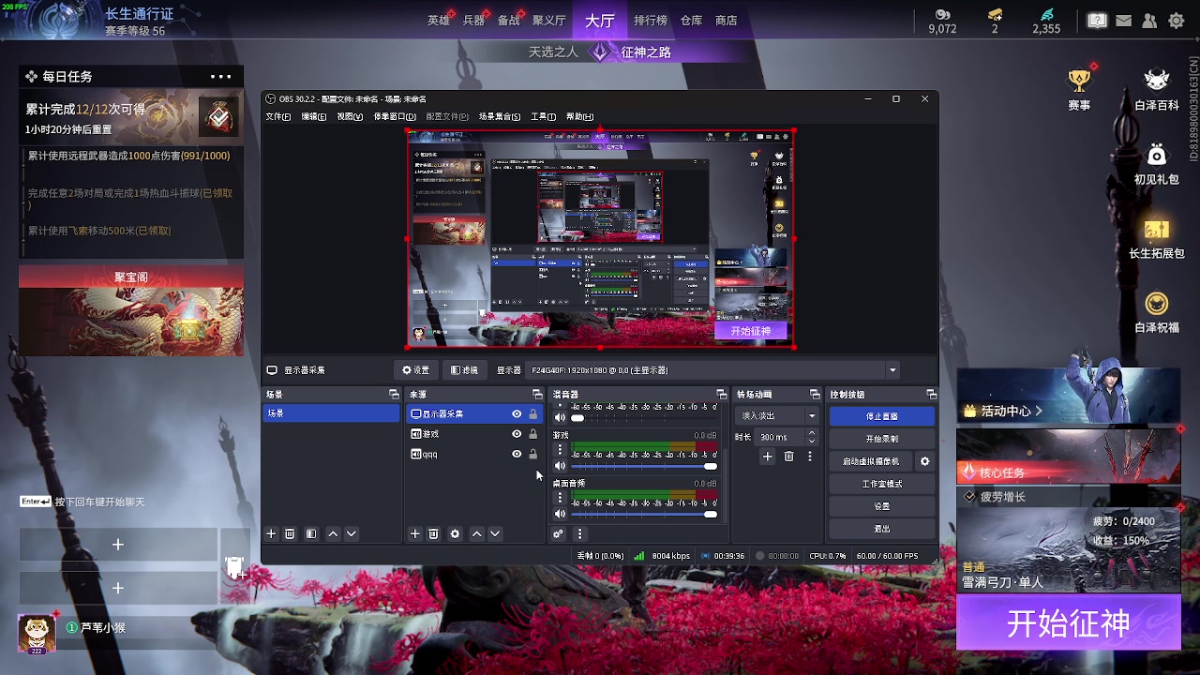The height and width of the screenshot is (675, 1200).
Task: Open scene filters icon in Scenes panel
Action: coord(311,533)
